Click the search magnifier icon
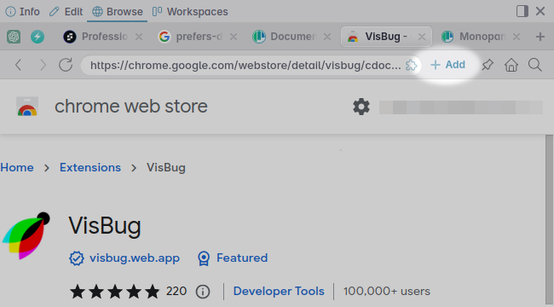 [535, 65]
